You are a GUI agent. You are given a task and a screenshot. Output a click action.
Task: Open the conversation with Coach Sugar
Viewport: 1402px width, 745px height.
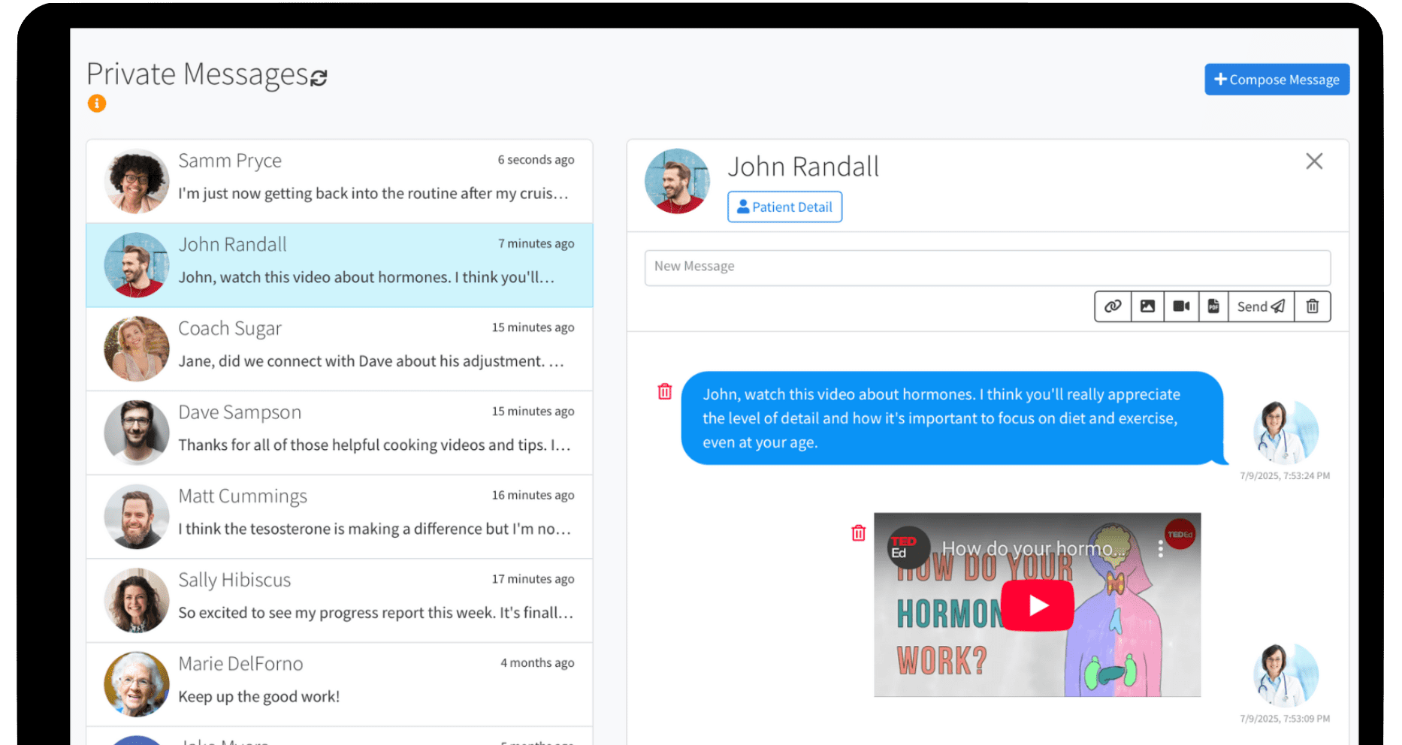point(339,348)
